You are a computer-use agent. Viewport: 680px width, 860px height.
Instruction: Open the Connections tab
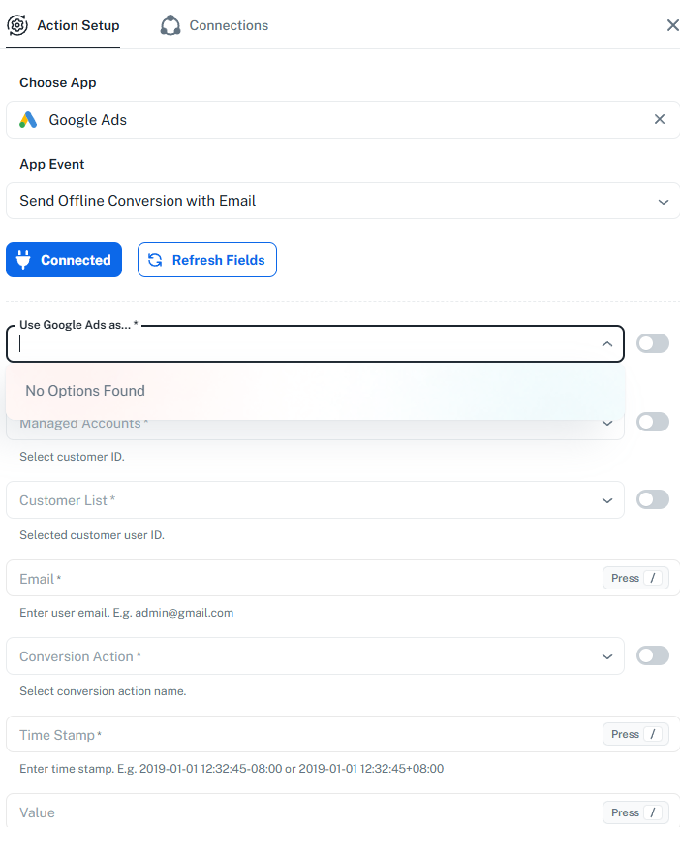[x=214, y=25]
